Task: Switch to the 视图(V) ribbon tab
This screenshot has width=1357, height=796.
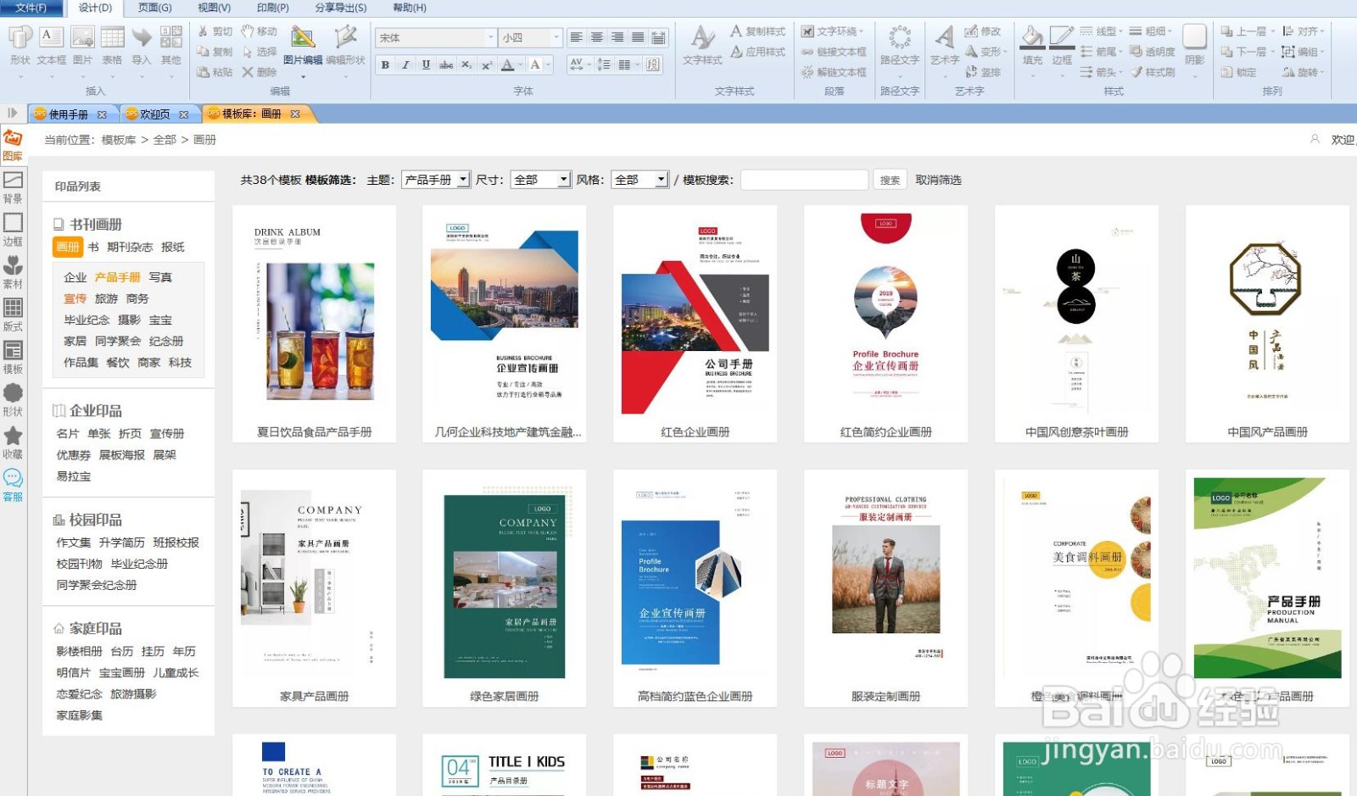Action: coord(214,8)
